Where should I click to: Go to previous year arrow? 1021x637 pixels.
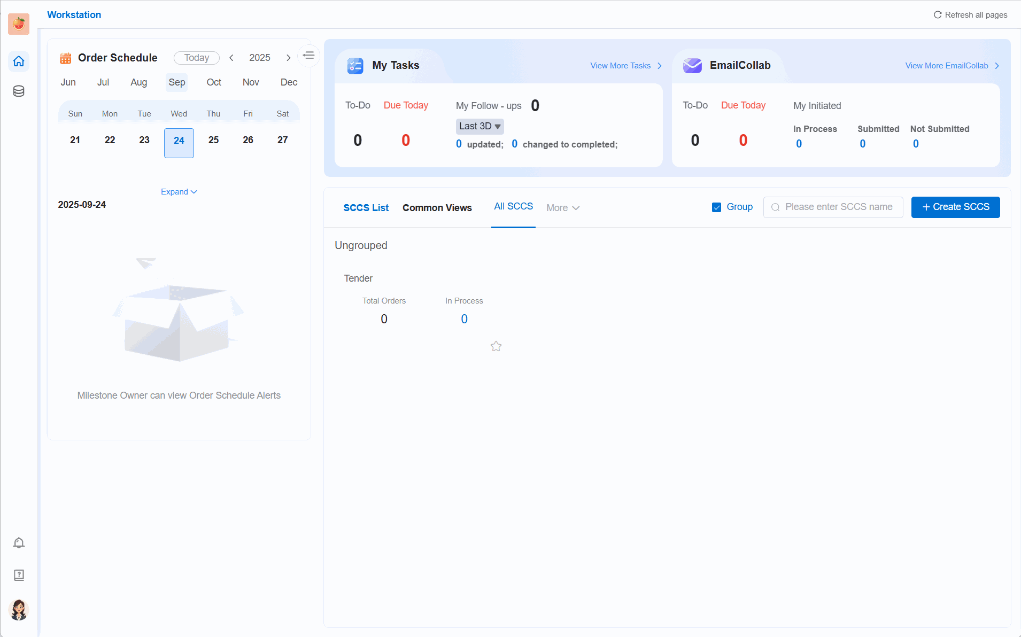231,58
